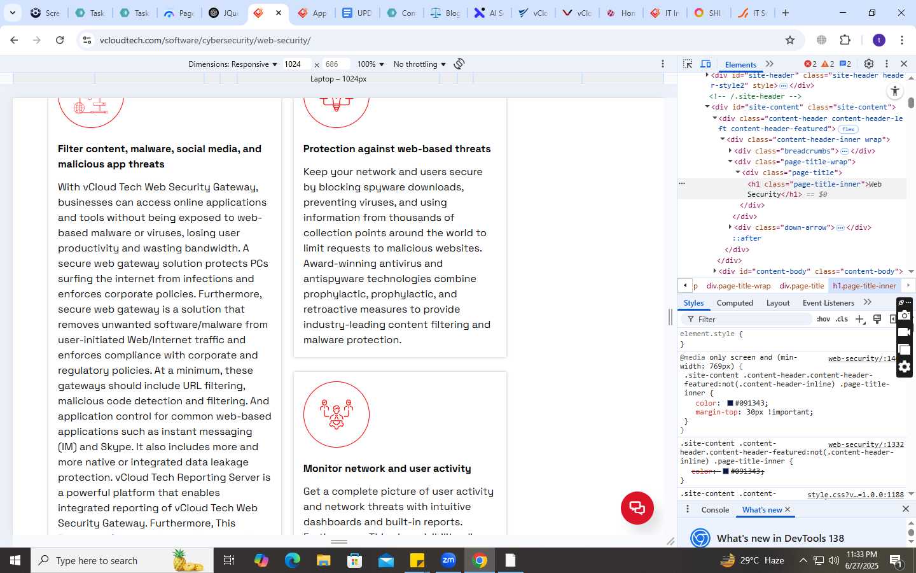Screen dimensions: 916x573
Task: Close the DevTools bottom drawer
Action: (906, 509)
